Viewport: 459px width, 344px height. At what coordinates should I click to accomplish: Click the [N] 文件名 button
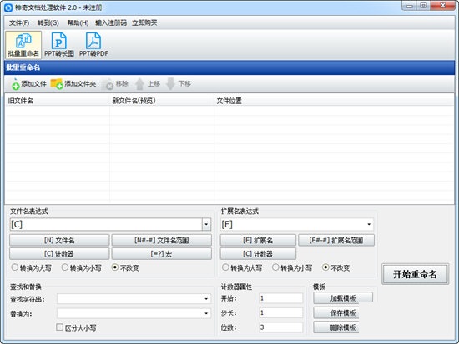click(x=59, y=240)
